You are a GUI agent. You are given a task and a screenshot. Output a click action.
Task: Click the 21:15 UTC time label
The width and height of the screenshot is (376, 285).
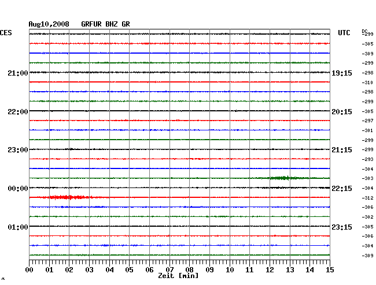tap(342, 150)
